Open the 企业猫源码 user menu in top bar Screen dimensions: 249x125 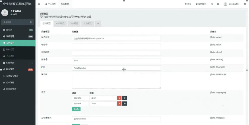231,4
